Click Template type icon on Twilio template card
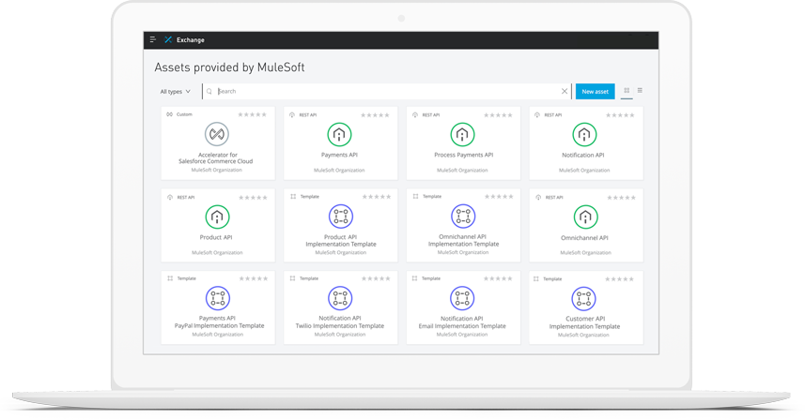Image resolution: width=805 pixels, height=419 pixels. [x=292, y=278]
